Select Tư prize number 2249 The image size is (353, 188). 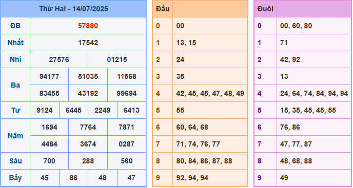[103, 111]
